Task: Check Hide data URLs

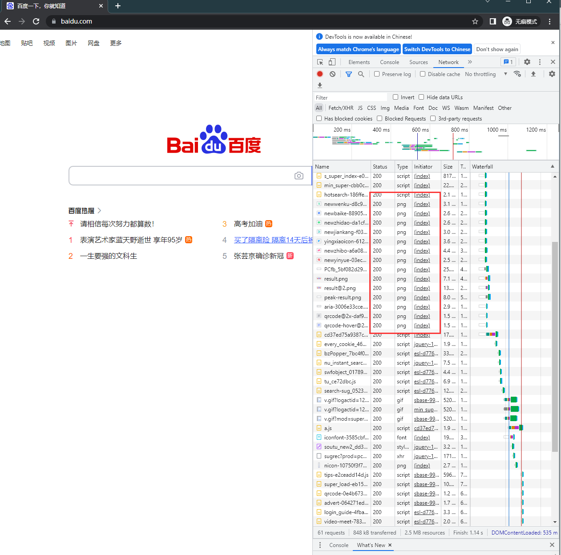Action: pos(421,97)
